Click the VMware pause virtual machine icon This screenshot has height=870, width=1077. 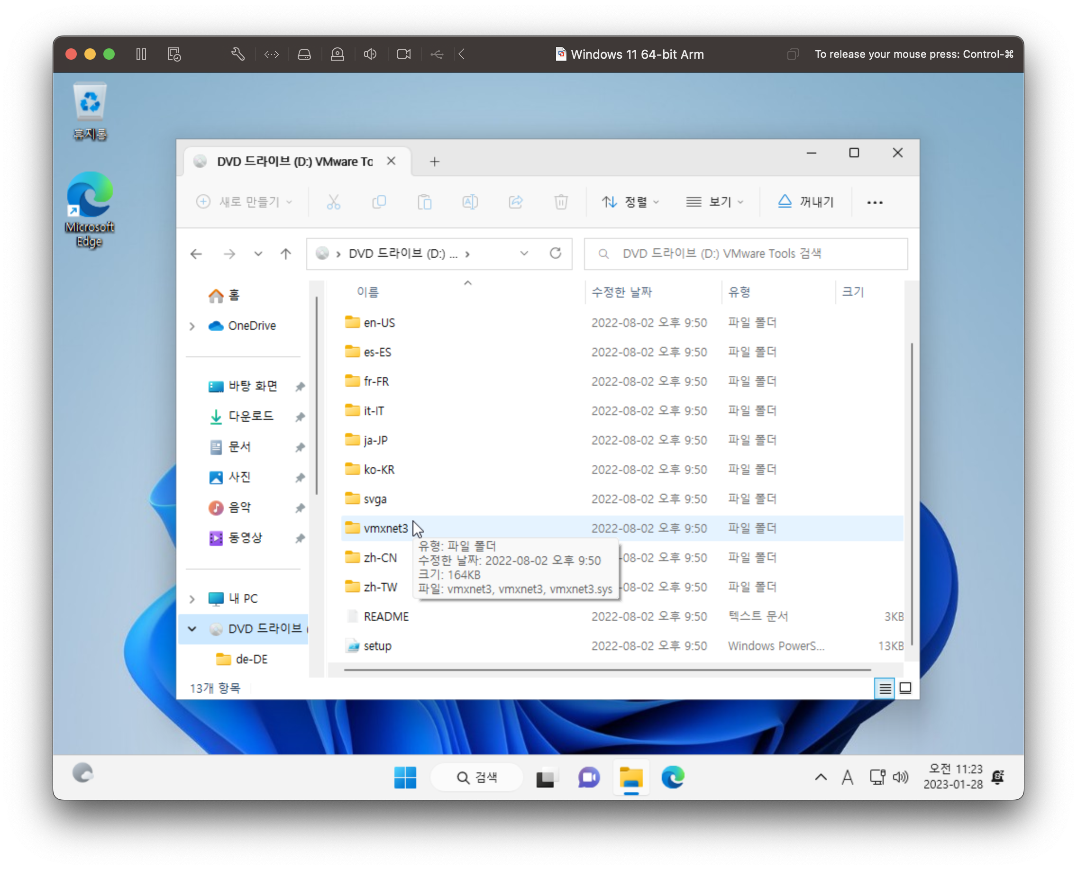(141, 54)
